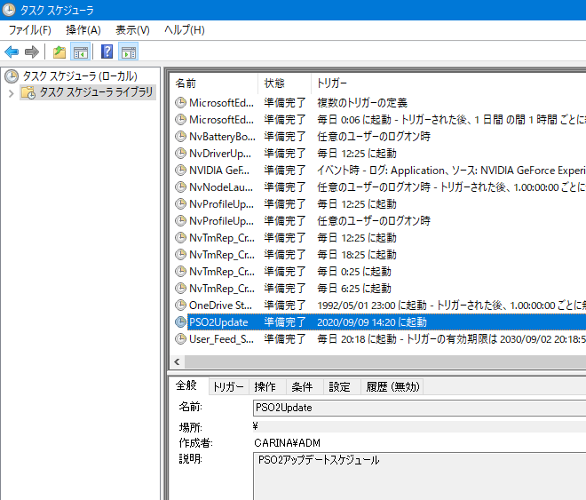The width and height of the screenshot is (586, 500).
Task: Select the NvNodeLau... task row
Action: (x=380, y=187)
